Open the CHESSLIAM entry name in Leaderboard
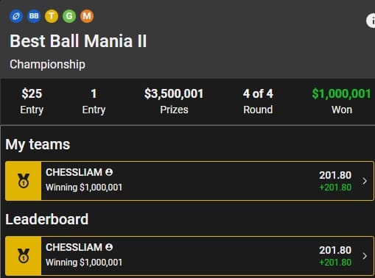This screenshot has width=375, height=278. [x=74, y=247]
